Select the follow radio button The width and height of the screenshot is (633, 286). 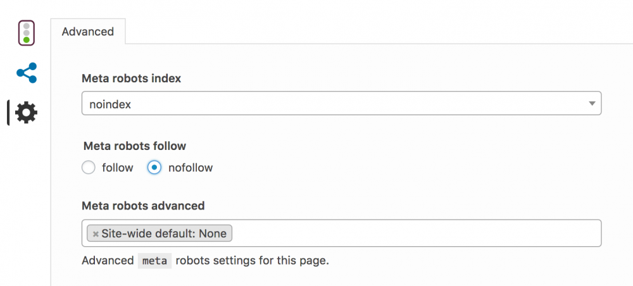click(x=89, y=168)
